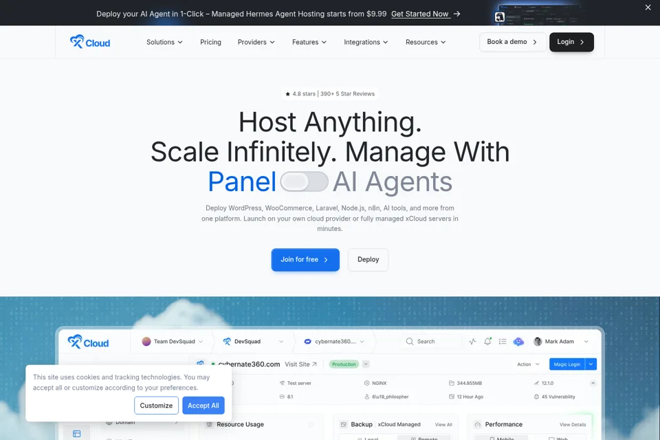660x440 pixels.
Task: Click the cybernate360.com site title
Action: click(249, 364)
